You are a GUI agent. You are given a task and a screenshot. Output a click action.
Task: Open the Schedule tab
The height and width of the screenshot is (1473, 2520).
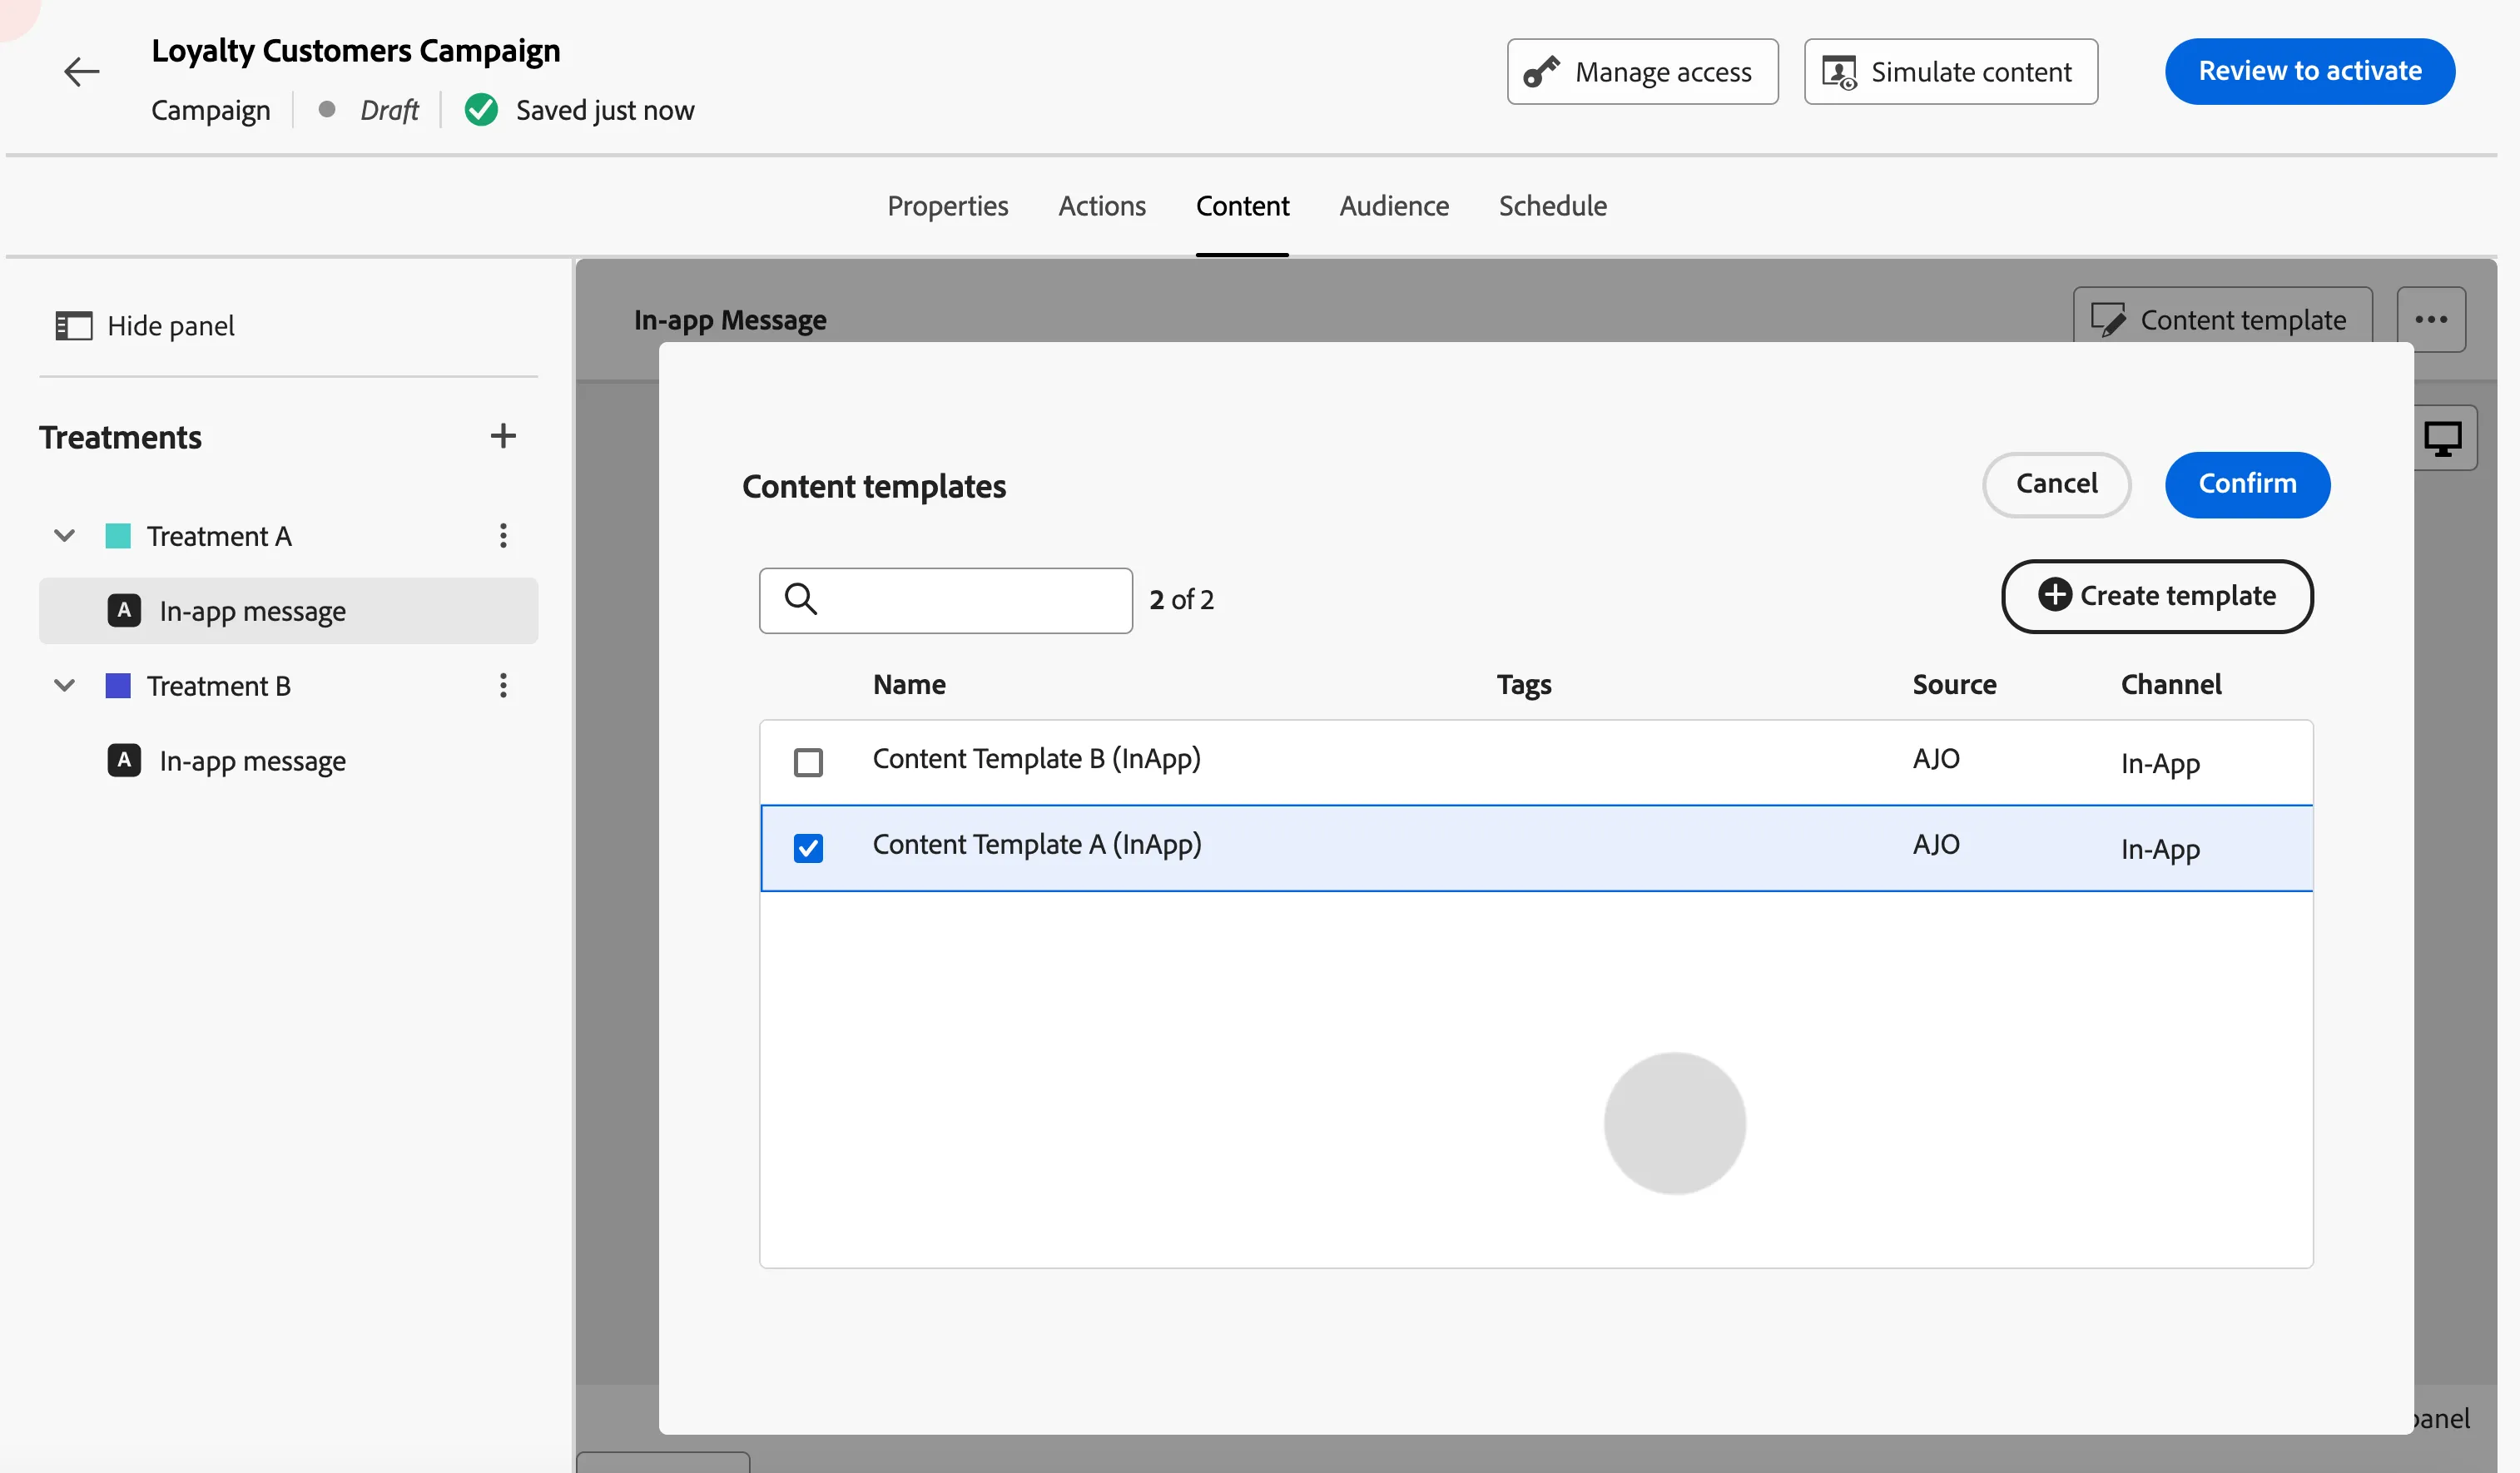(x=1552, y=206)
